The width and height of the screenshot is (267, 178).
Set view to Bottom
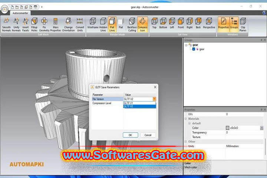(163, 23)
